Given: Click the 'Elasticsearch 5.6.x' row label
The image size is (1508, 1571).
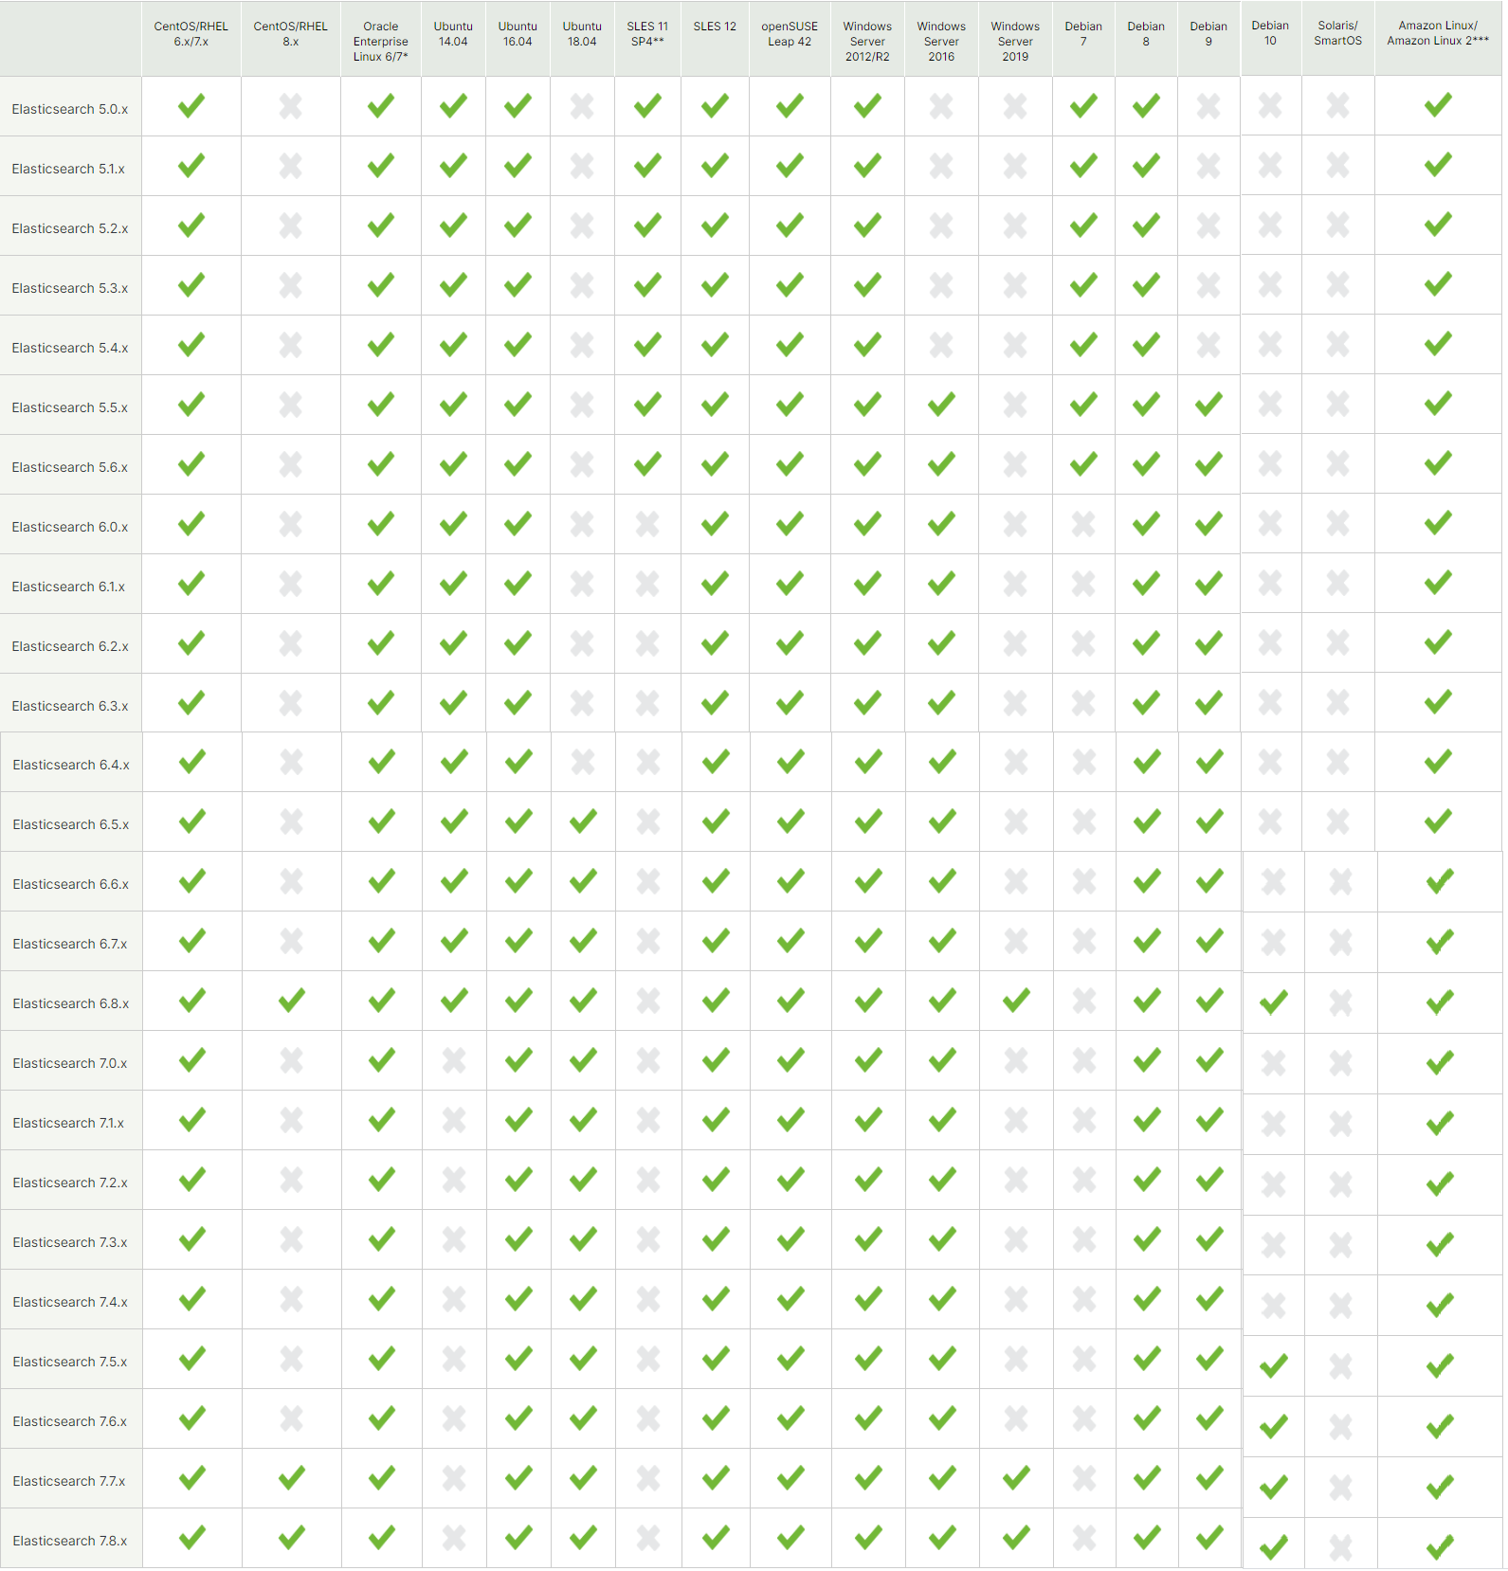Looking at the screenshot, I should [x=70, y=467].
